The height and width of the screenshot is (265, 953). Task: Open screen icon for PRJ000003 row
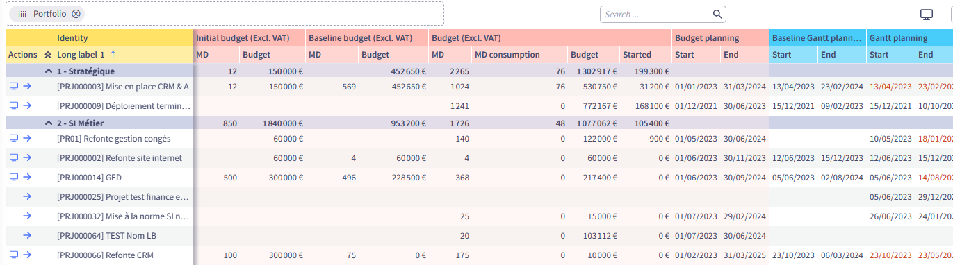13,86
